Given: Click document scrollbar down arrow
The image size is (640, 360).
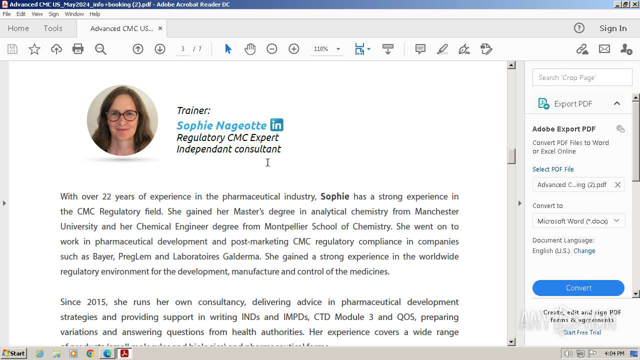Looking at the screenshot, I should click(511, 342).
